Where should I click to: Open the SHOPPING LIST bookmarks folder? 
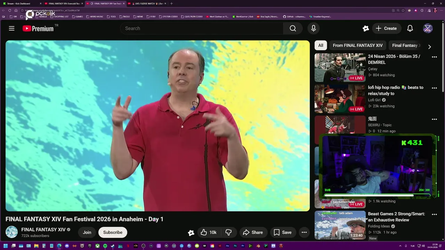point(59,17)
